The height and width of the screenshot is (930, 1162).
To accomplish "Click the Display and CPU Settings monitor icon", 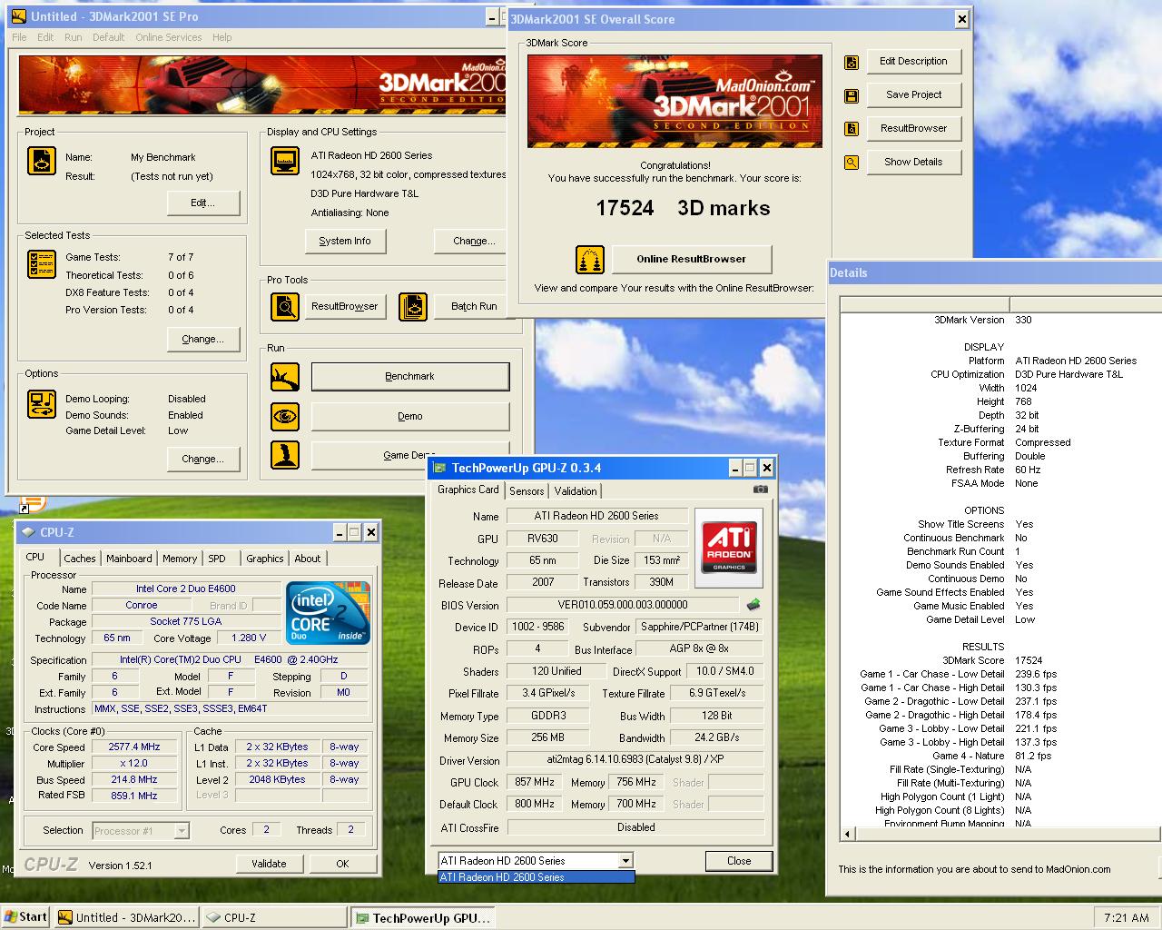I will click(x=285, y=161).
